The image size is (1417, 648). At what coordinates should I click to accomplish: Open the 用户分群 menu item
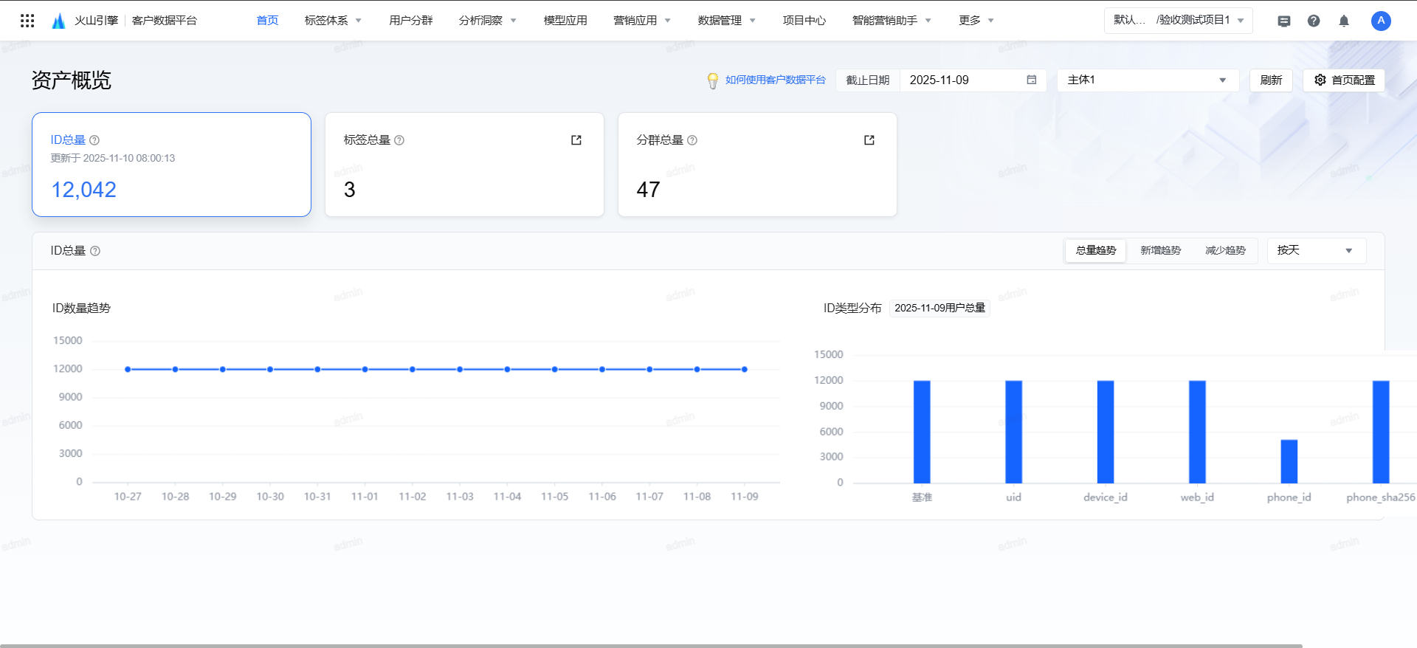point(411,21)
